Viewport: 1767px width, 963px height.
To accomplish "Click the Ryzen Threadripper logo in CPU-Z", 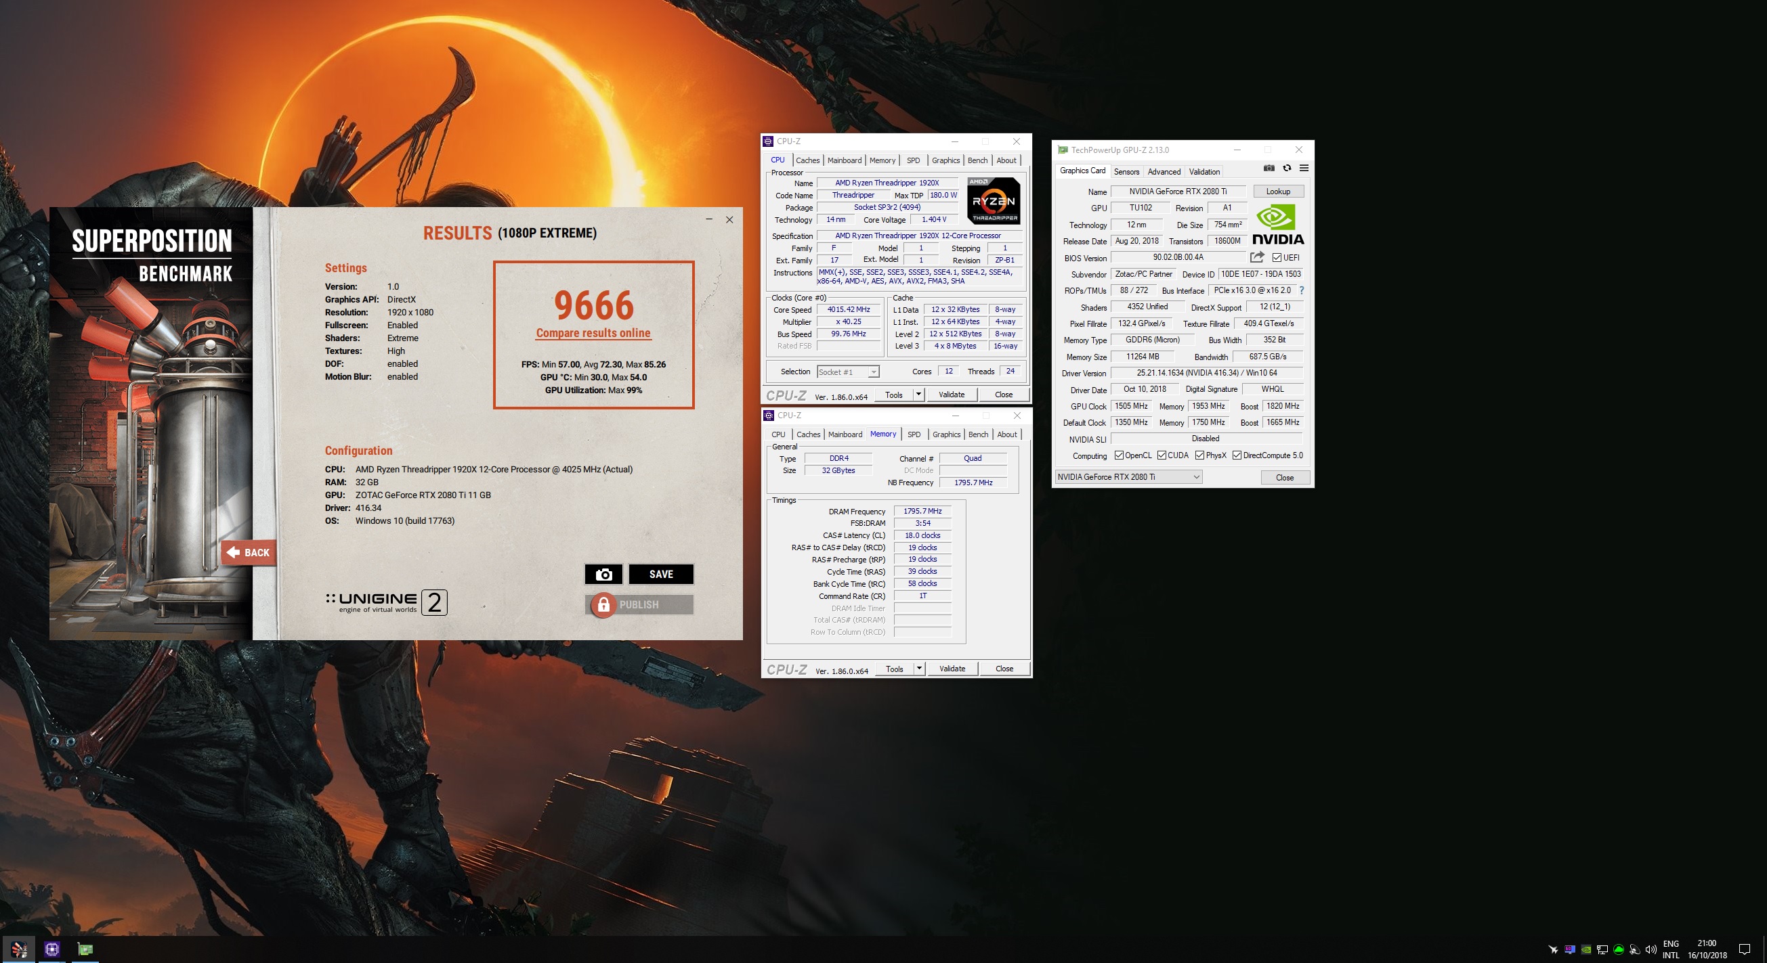I will (994, 201).
